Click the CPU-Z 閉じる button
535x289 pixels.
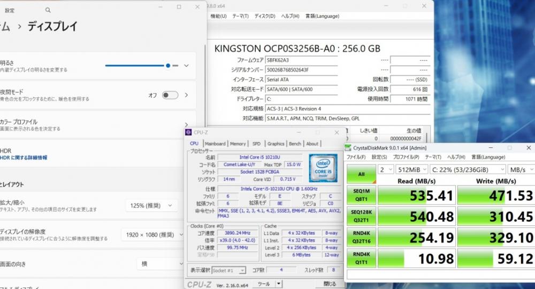[330, 284]
